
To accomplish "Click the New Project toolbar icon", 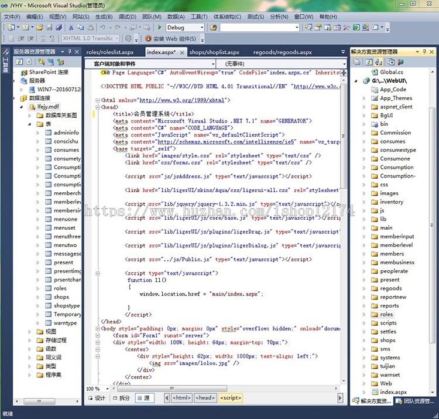I will pyautogui.click(x=12, y=27).
